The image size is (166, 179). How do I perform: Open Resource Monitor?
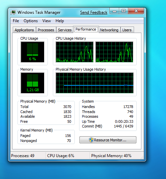[x=108, y=140]
